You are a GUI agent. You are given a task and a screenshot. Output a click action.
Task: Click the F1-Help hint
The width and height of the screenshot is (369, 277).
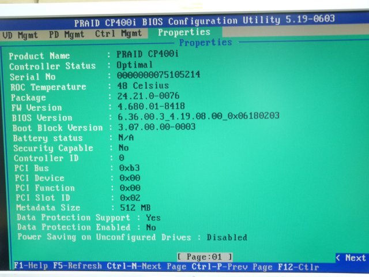click(31, 265)
